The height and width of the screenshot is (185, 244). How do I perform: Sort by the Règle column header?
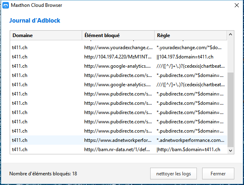pyautogui.click(x=190, y=35)
